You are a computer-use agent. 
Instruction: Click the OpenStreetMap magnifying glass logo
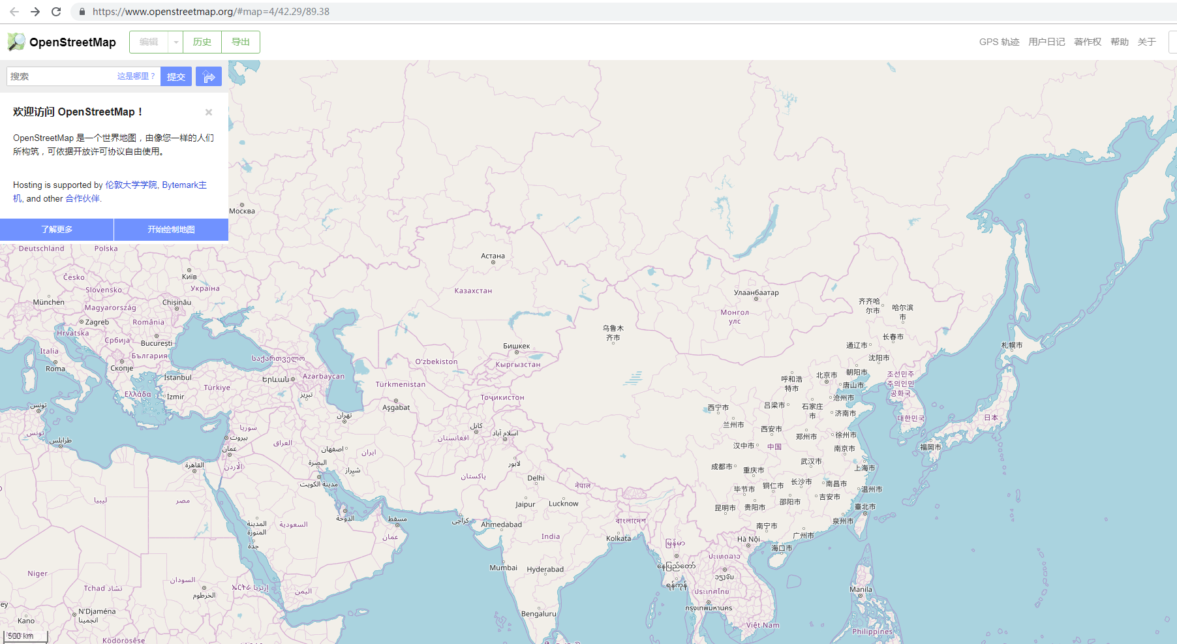pyautogui.click(x=14, y=42)
